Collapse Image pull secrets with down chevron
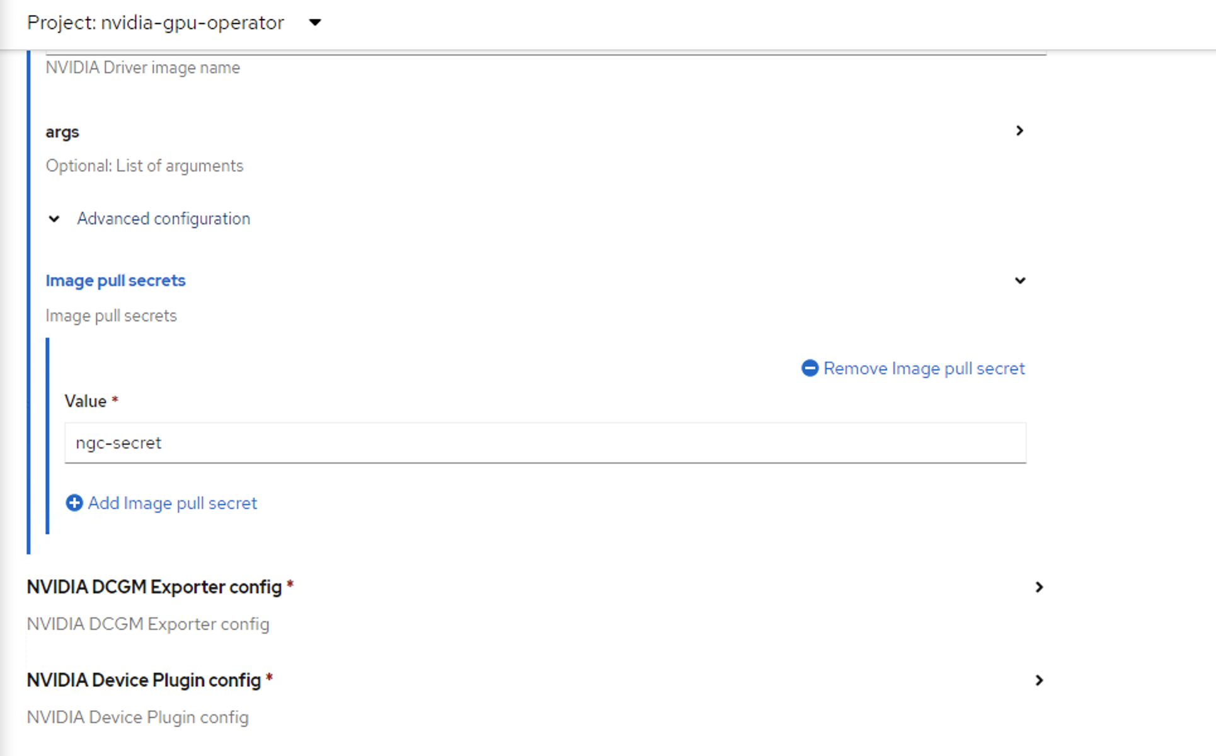Image resolution: width=1216 pixels, height=756 pixels. pos(1019,280)
